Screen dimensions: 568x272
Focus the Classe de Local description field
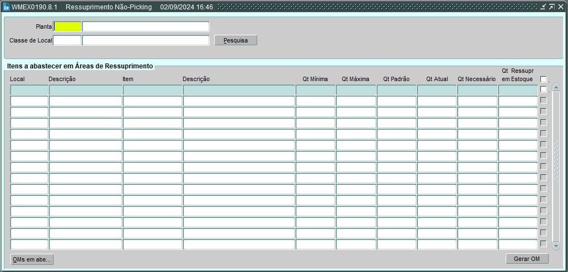(146, 40)
